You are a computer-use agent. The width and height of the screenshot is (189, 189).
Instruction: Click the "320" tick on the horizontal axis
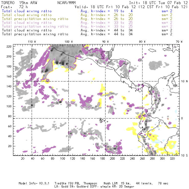pyautogui.click(x=172, y=159)
